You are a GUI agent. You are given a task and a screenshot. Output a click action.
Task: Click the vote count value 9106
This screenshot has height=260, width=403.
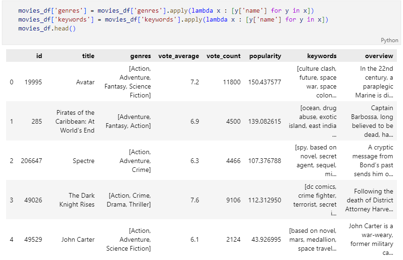(x=233, y=200)
